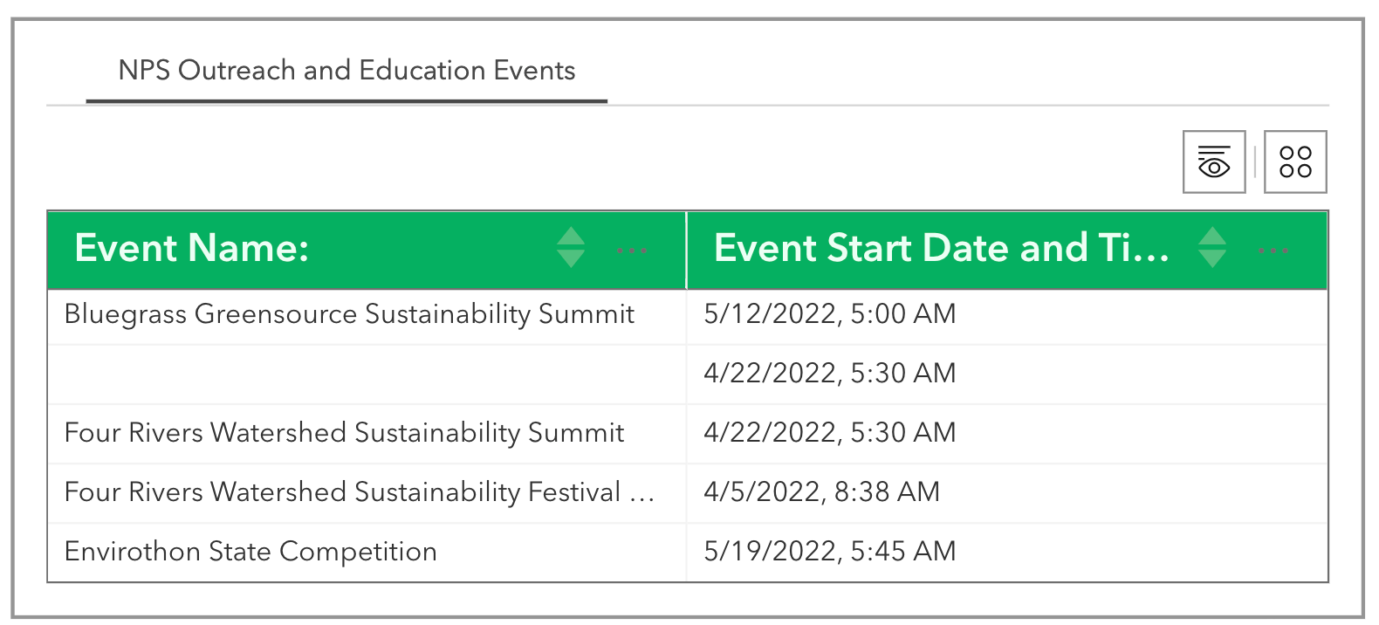Click the 5/12/2022, 5:00 AM date cell

pyautogui.click(x=830, y=314)
